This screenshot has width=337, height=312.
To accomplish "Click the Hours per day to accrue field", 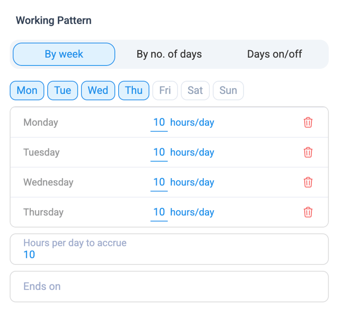I will coord(169,249).
